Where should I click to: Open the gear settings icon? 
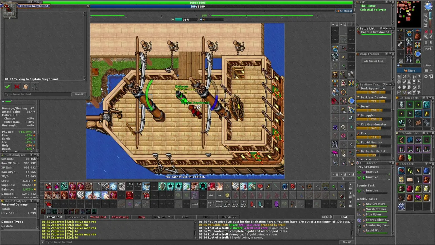click(x=426, y=77)
